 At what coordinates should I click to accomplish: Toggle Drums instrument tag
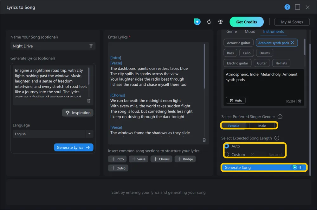coord(264,53)
